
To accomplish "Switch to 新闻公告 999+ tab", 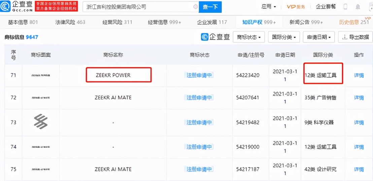I will [306, 22].
